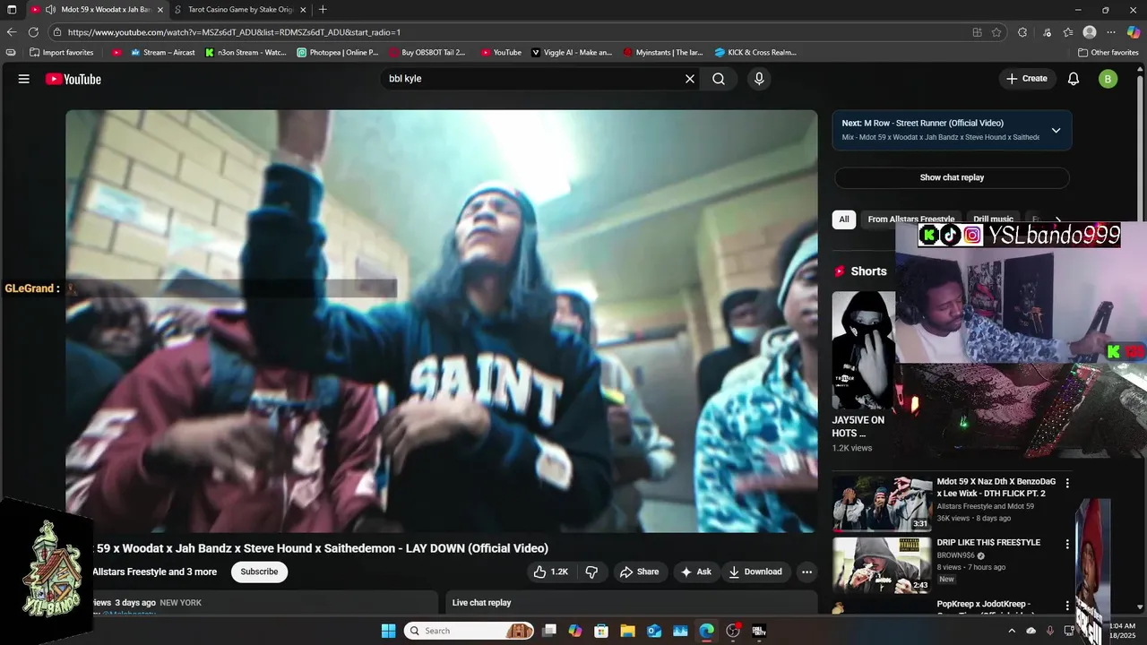Open options for DRIP LIKE THIS FREESTYLE video
This screenshot has width=1147, height=645.
(1067, 544)
